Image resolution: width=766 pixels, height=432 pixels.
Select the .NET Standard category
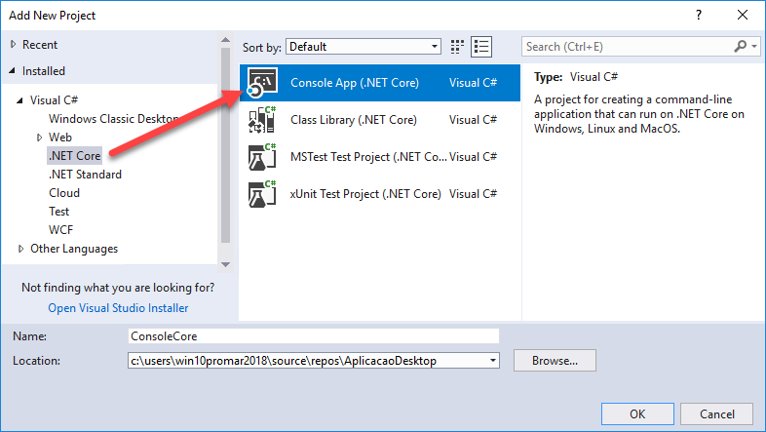(x=85, y=175)
